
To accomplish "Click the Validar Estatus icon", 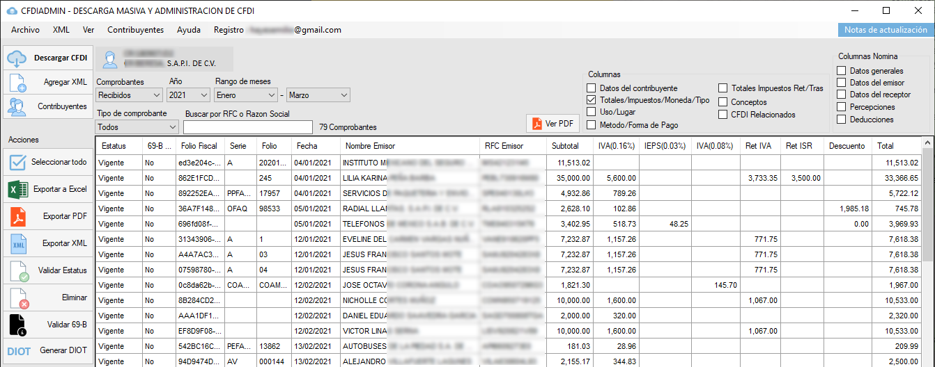I will pyautogui.click(x=17, y=270).
